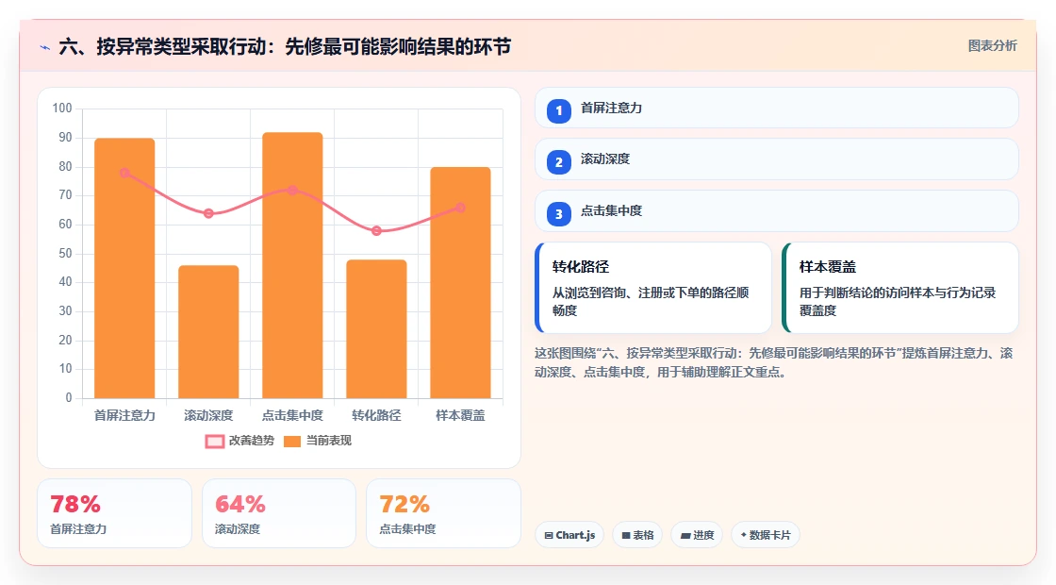Click the number 3 badge for 点击集中度
1056x585 pixels.
coord(558,214)
